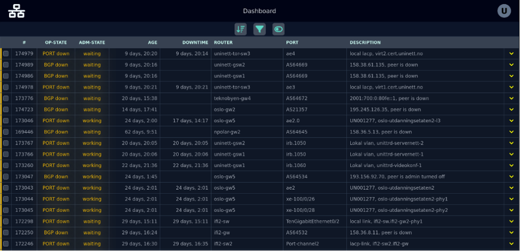This screenshot has width=520, height=251.
Task: Click incident number 174989
Action: [24, 65]
